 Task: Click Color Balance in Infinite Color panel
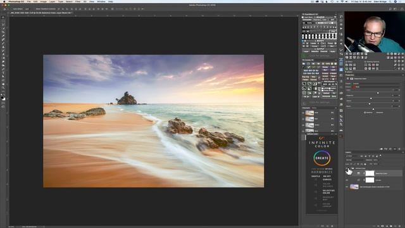click(328, 185)
